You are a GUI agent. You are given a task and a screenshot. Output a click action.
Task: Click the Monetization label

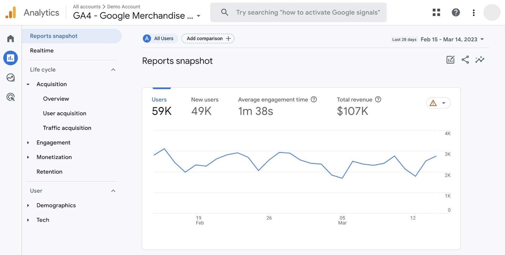54,157
